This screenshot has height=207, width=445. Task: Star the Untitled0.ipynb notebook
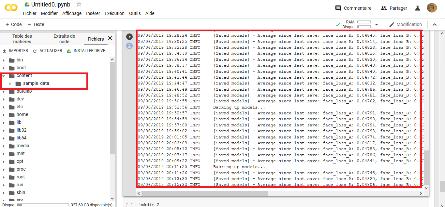79,4
